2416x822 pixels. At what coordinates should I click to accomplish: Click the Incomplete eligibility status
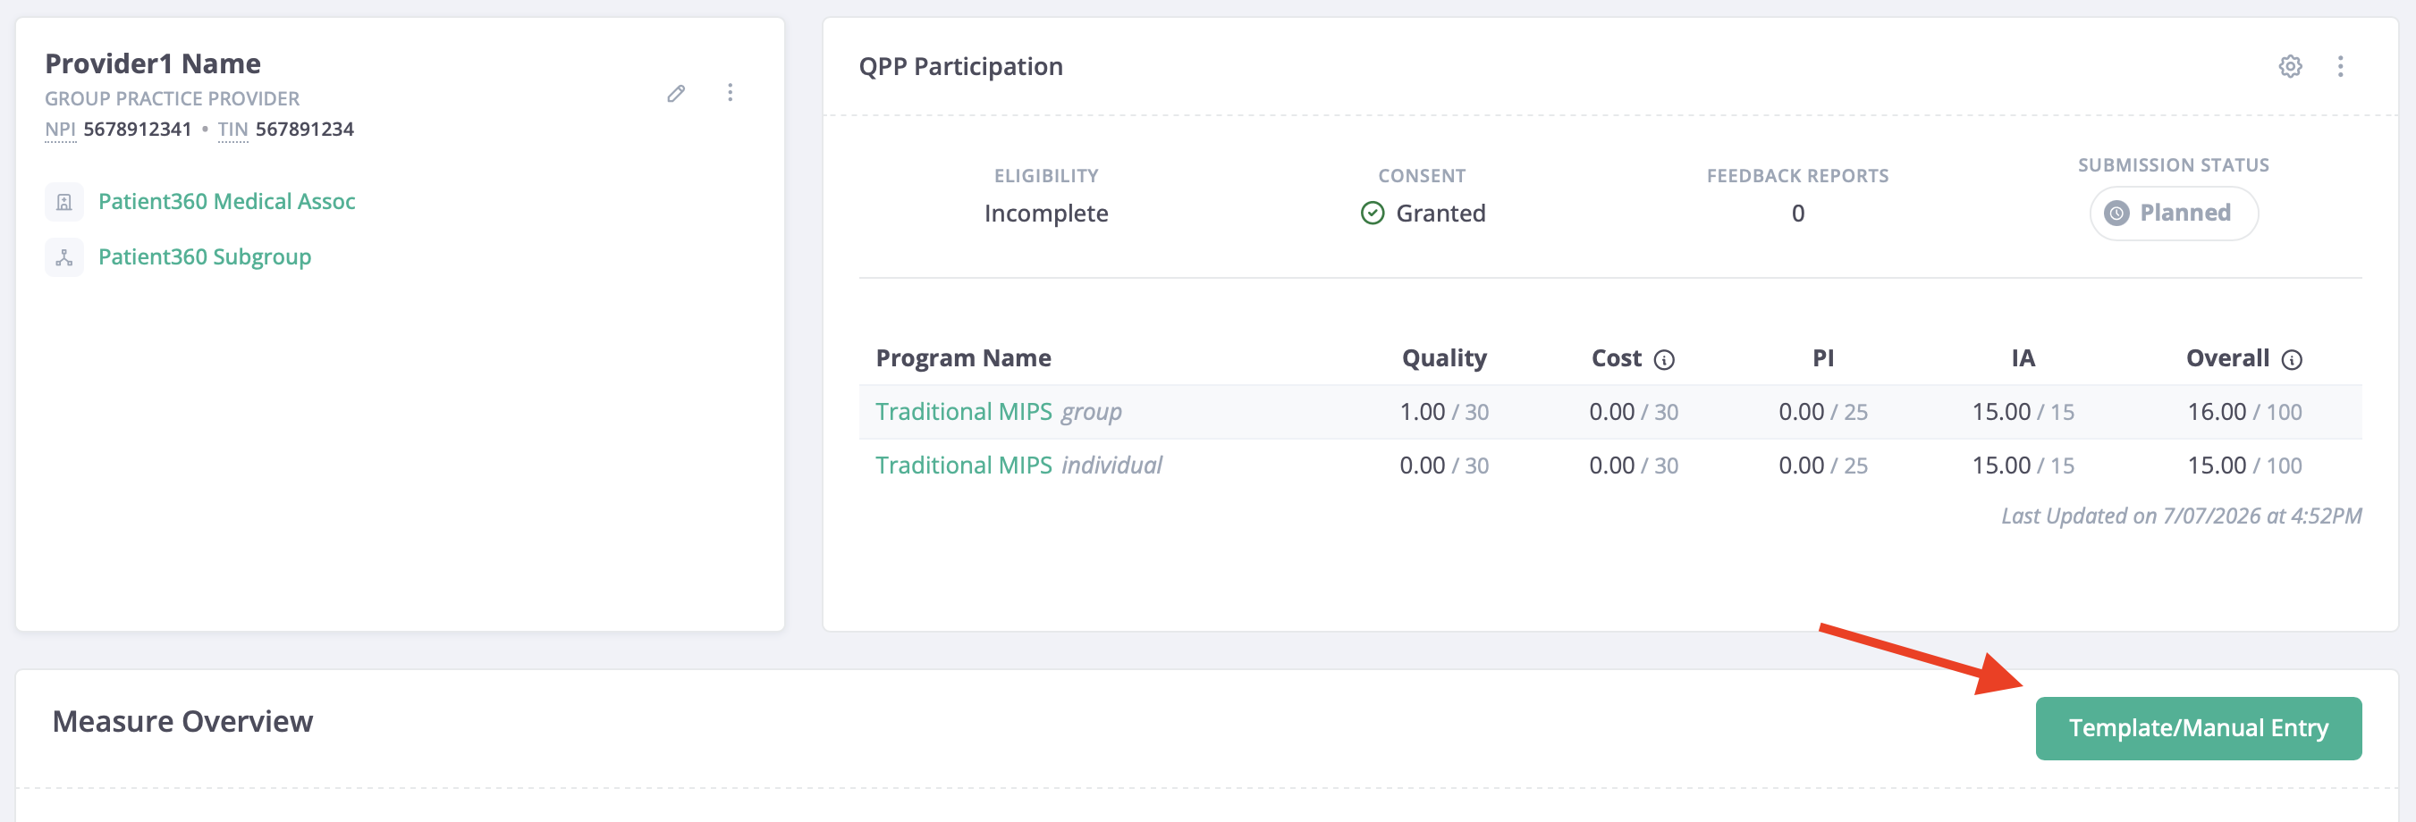pos(1046,214)
